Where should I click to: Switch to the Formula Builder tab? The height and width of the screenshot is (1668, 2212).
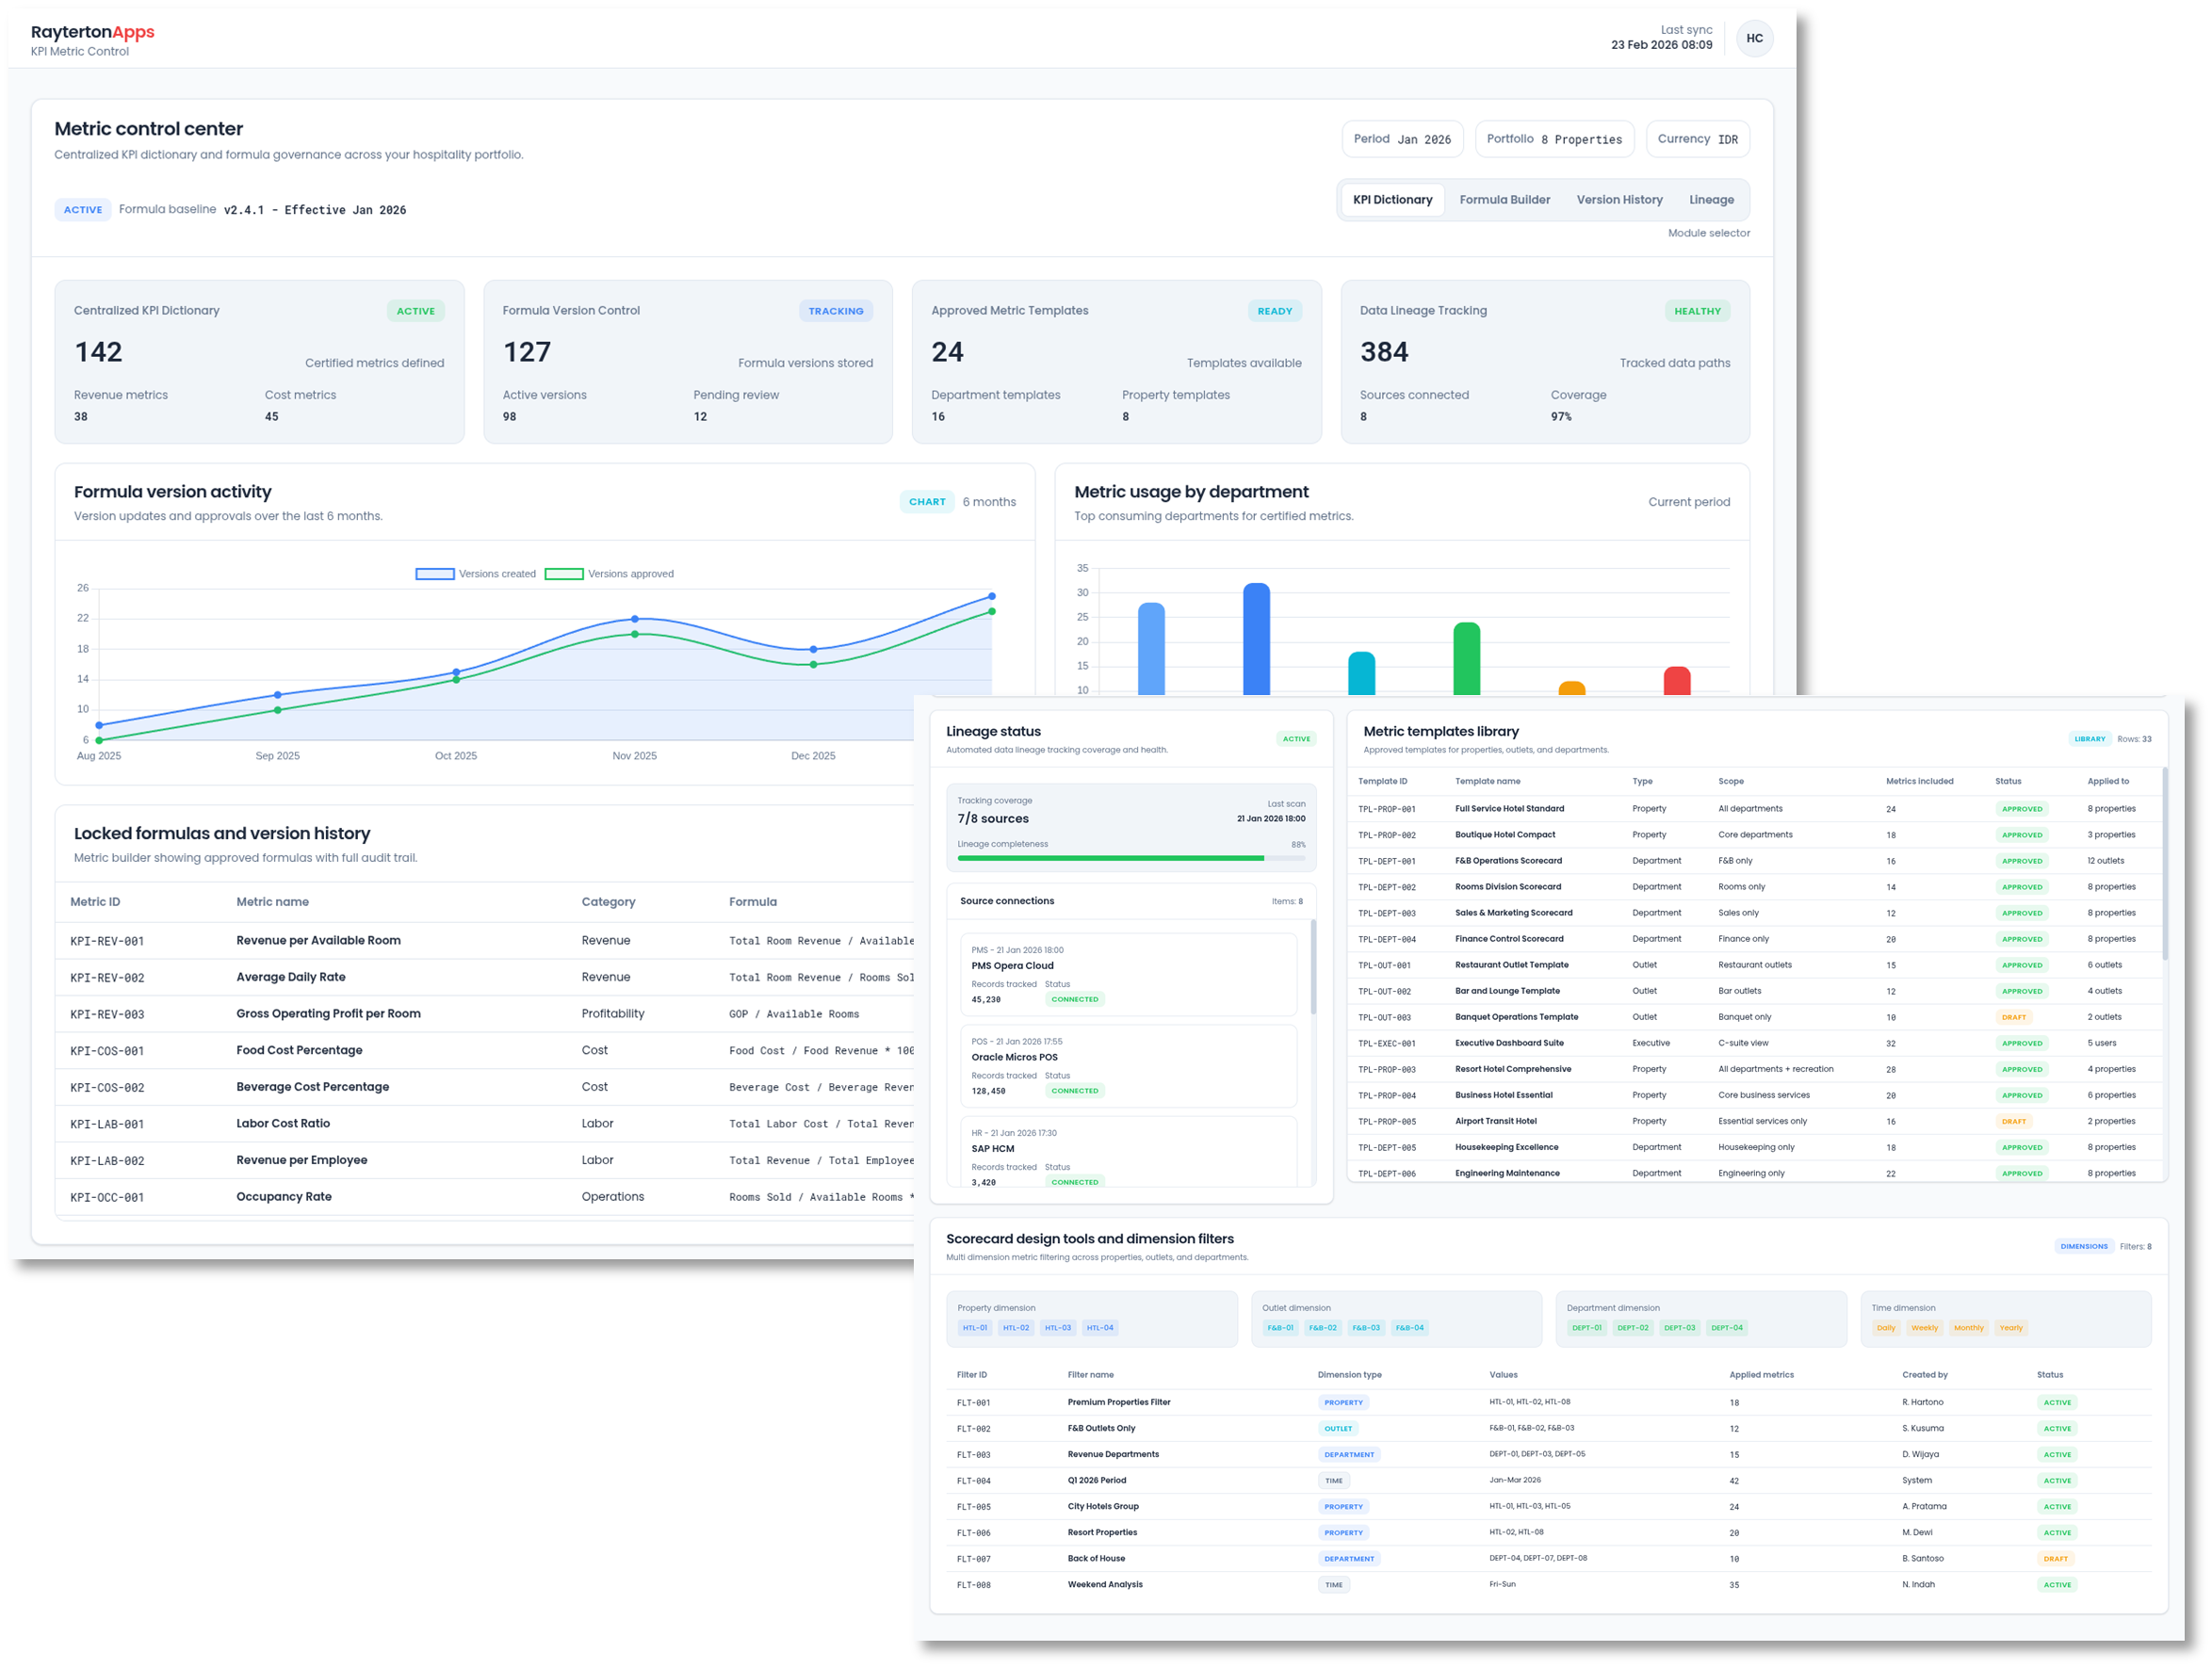[x=1505, y=199]
